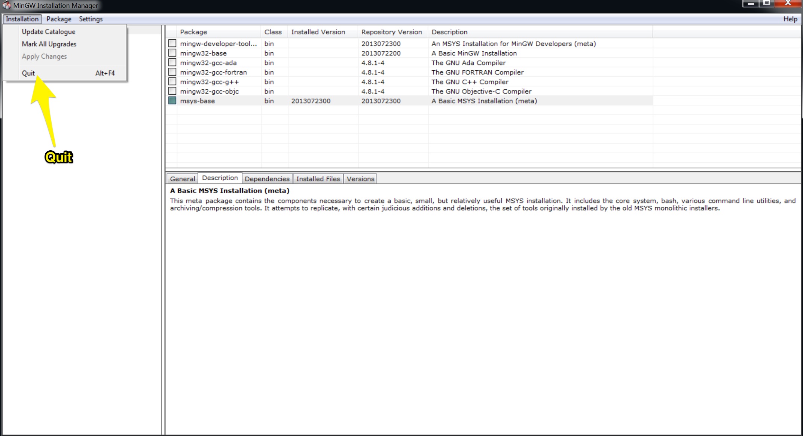Switch to the General tab

(x=182, y=179)
